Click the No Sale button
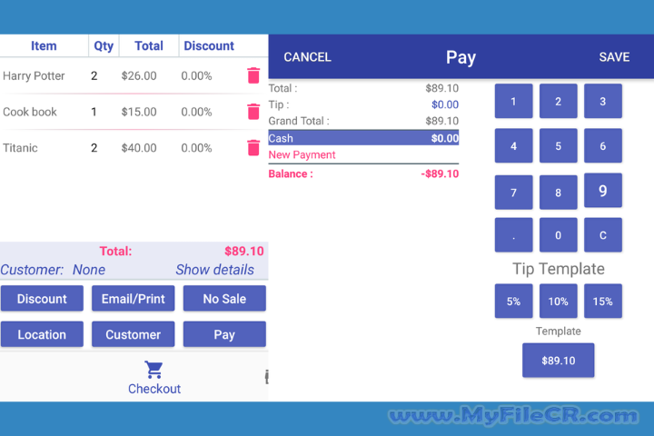This screenshot has height=436, width=654. (x=224, y=299)
